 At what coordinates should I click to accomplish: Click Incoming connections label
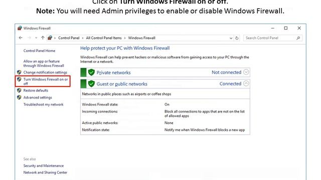(x=100, y=111)
